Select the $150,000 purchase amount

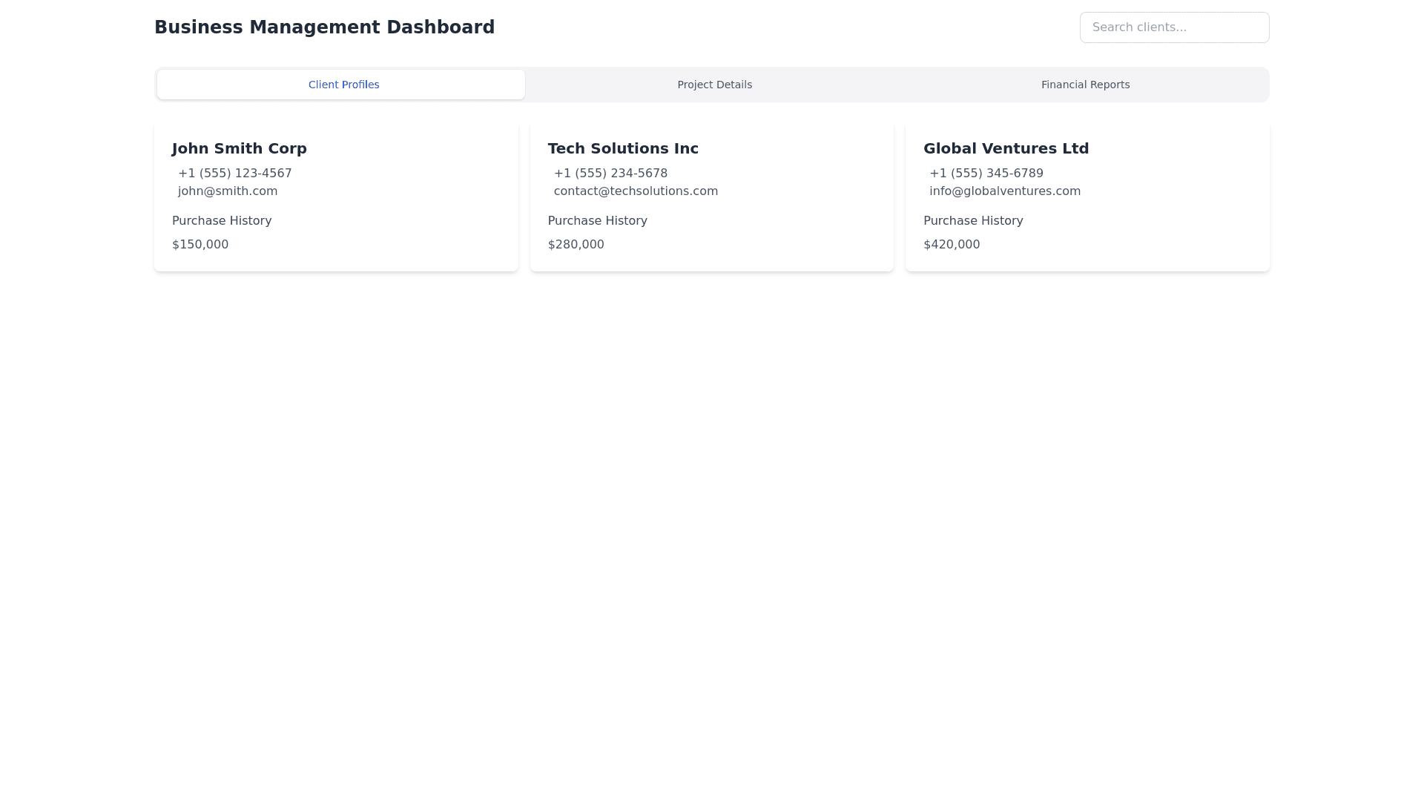point(200,244)
